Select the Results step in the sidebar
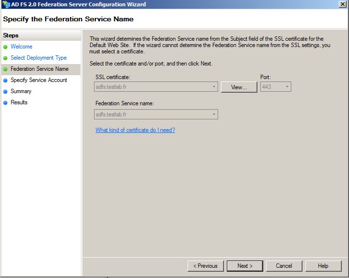 tap(19, 102)
